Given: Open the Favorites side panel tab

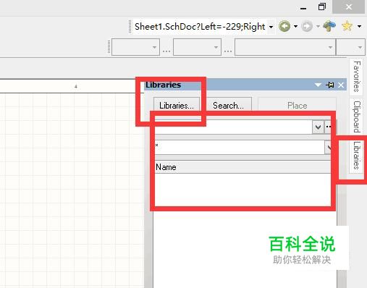Looking at the screenshot, I should pos(356,77).
